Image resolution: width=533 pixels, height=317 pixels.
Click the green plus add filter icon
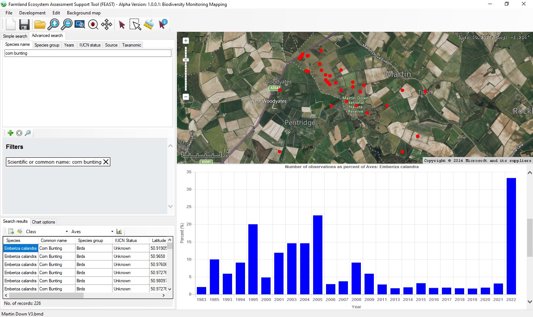[10, 133]
